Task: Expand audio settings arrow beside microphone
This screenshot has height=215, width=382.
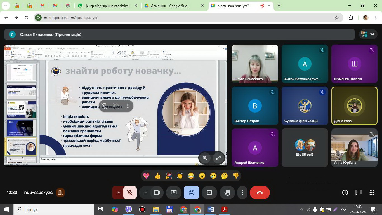Action: click(x=118, y=193)
